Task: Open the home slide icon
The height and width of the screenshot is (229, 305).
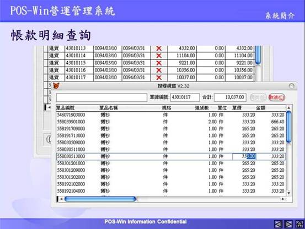Action: click(x=299, y=225)
